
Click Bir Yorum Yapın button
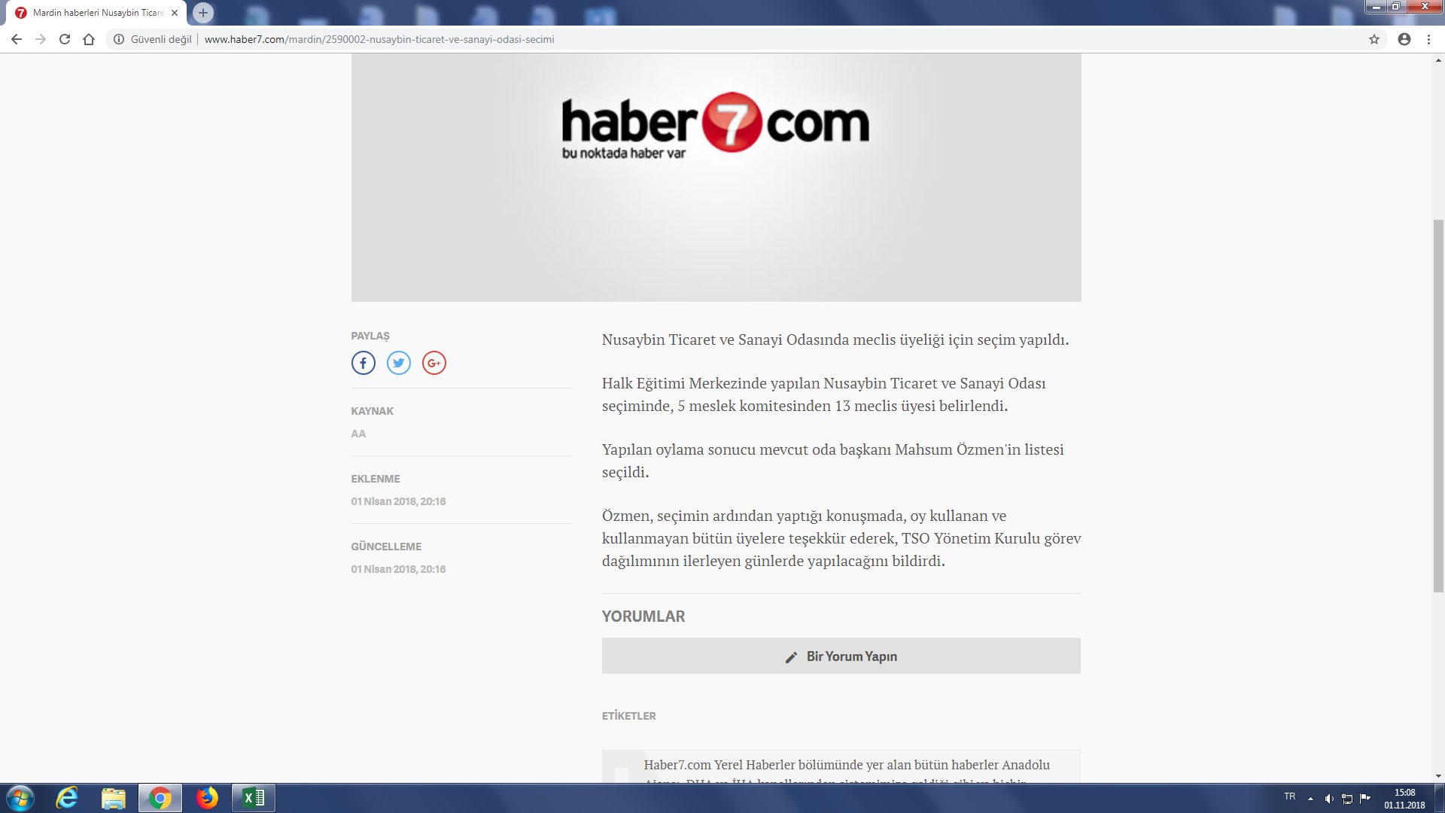841,656
